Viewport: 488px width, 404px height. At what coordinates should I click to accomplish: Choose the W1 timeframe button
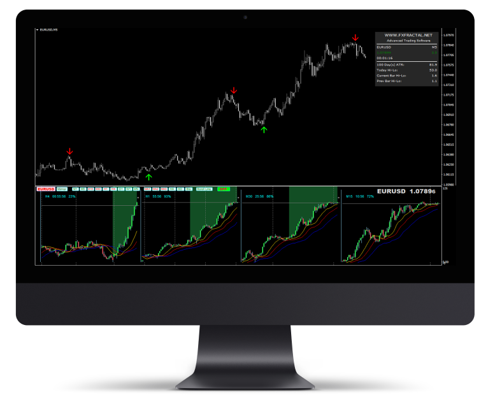click(129, 189)
